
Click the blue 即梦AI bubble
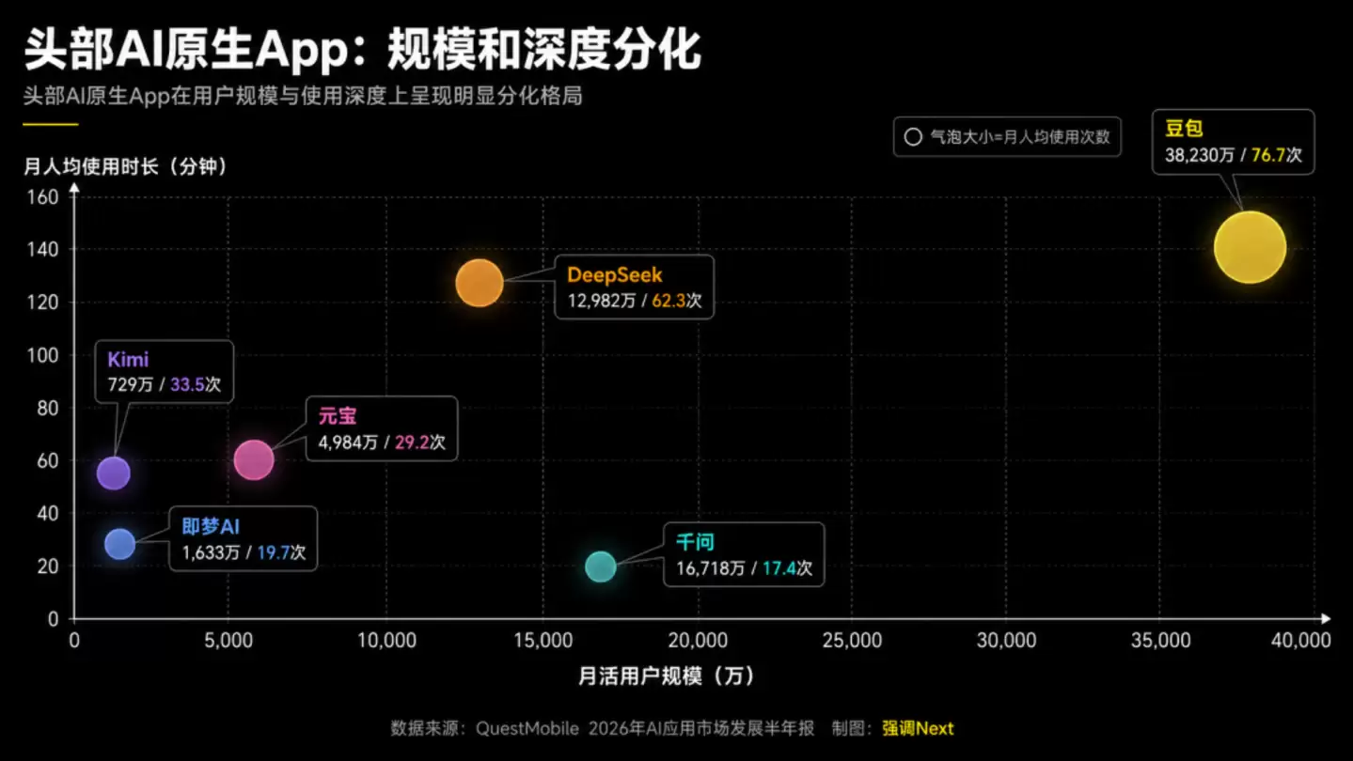pos(119,543)
